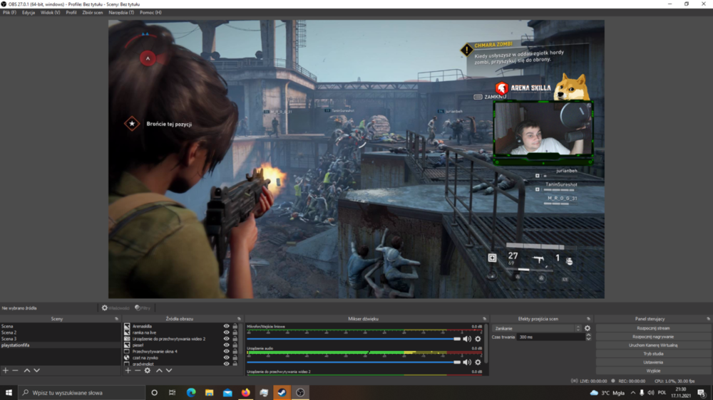713x400 pixels.
Task: Remove selected source with minus icon
Action: (x=138, y=371)
